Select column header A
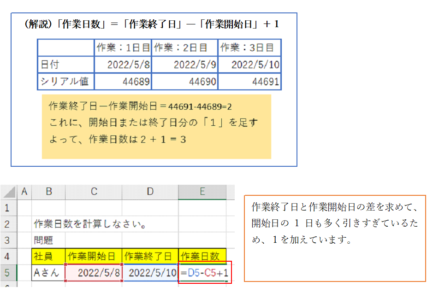Image resolution: width=427 pixels, height=293 pixels. click(x=24, y=192)
